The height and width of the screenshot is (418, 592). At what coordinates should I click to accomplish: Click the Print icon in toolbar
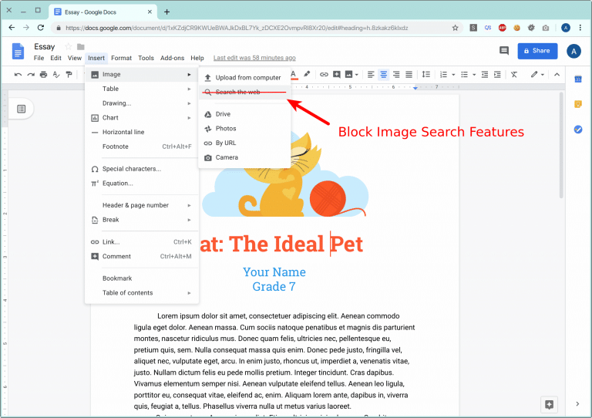(x=43, y=74)
